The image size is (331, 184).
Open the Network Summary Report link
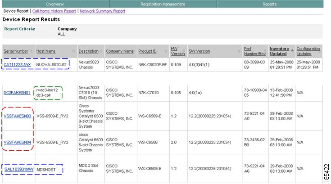point(102,11)
